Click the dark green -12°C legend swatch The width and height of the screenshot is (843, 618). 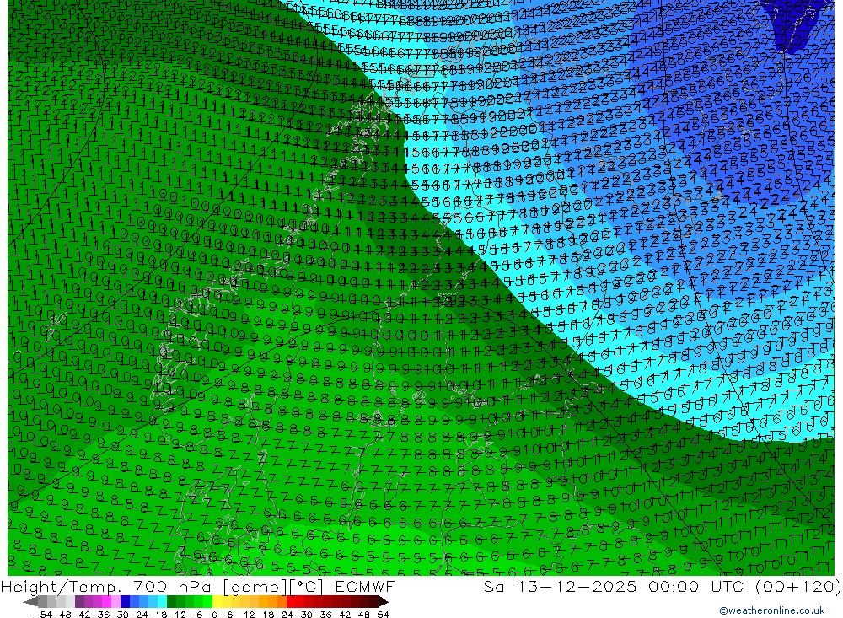point(171,601)
